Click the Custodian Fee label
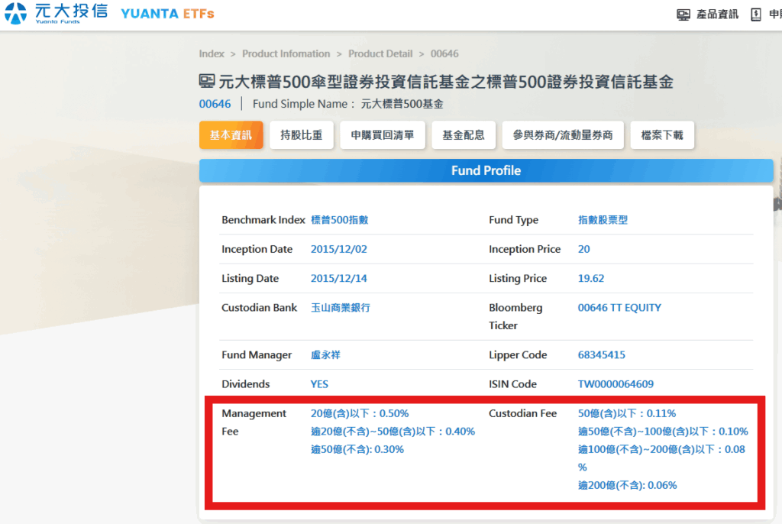Viewport: 782px width, 524px height. pos(522,413)
